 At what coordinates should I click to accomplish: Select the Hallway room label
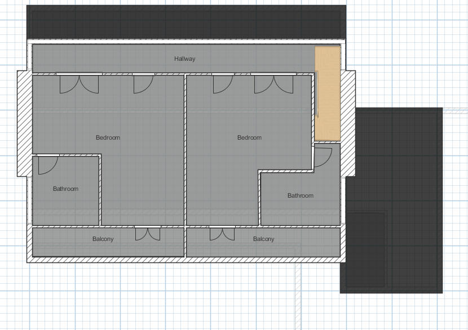pyautogui.click(x=184, y=59)
